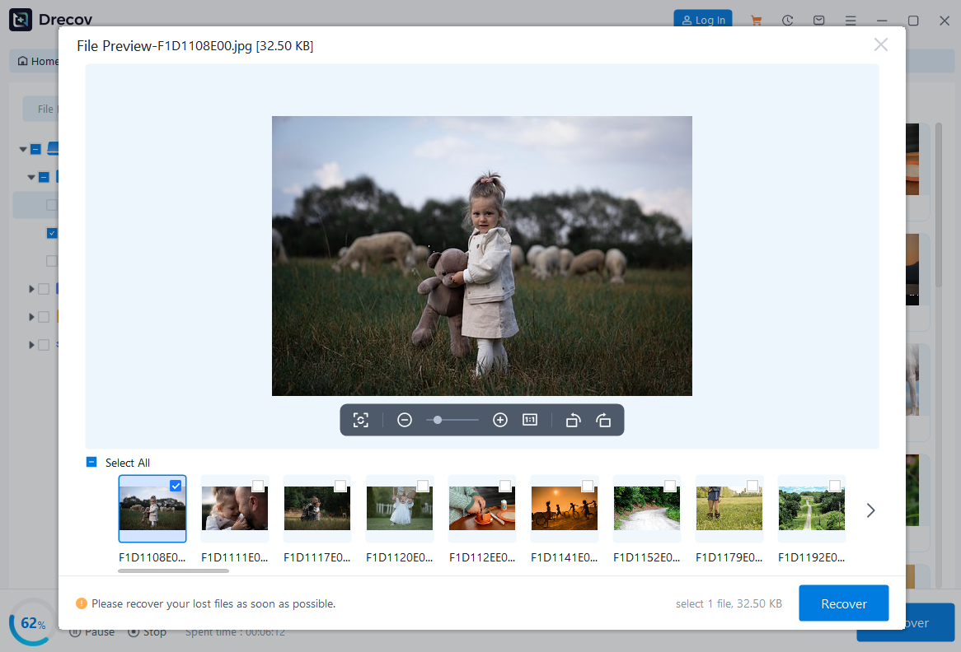Zoom out the preview image
Image resolution: width=961 pixels, height=652 pixels.
(405, 420)
